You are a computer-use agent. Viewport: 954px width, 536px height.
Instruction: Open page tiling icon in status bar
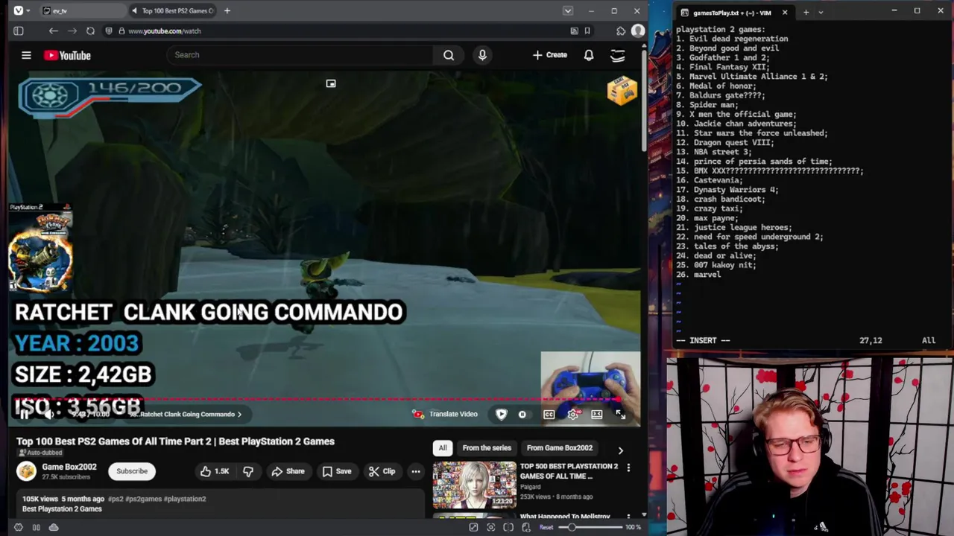coord(508,527)
